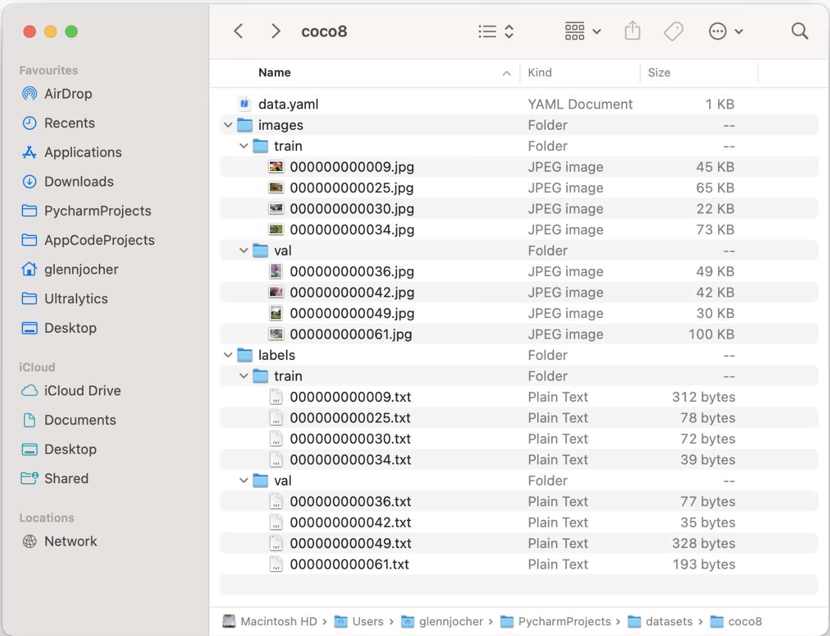830x636 pixels.
Task: Sort by the Size column header
Action: [x=659, y=73]
